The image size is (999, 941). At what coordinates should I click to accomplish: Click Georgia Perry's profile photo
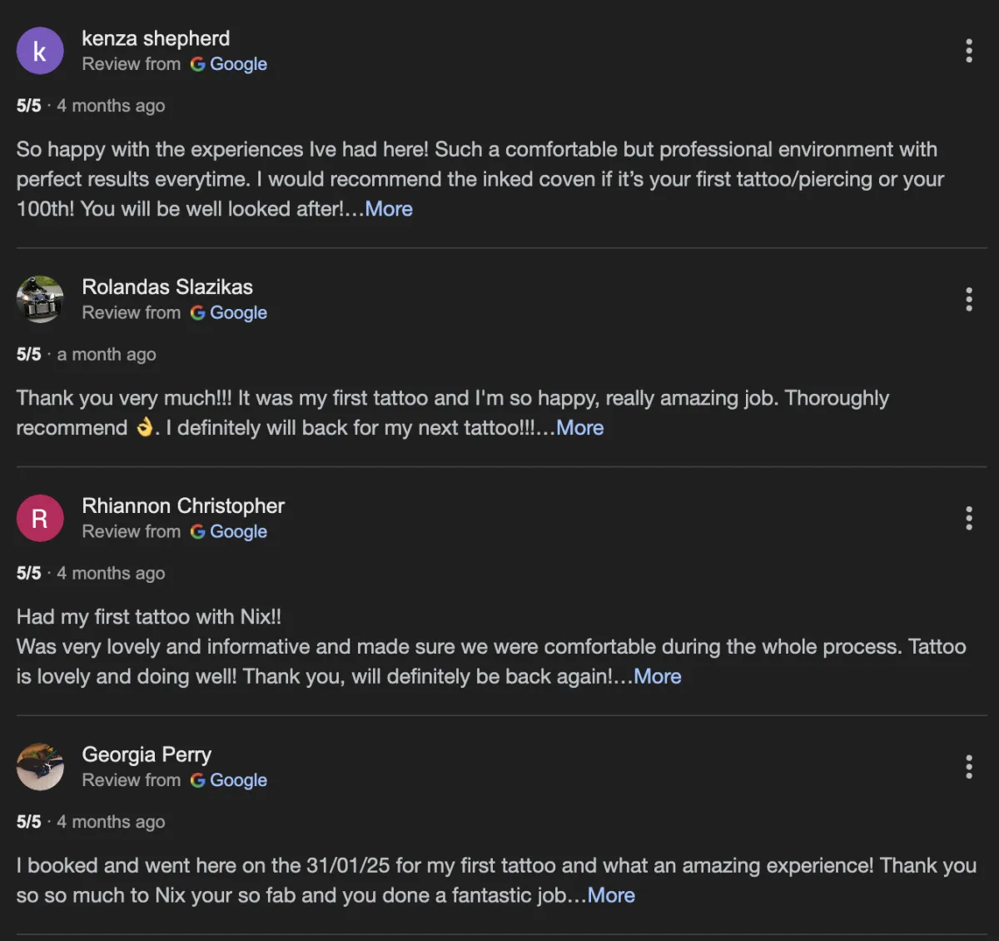40,766
